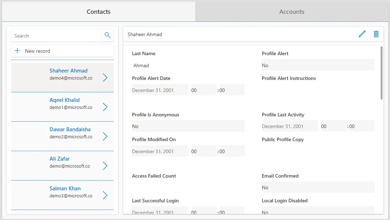The image size is (390, 220).
Task: Click chevron next to Ali Zafar
Action: click(105, 166)
